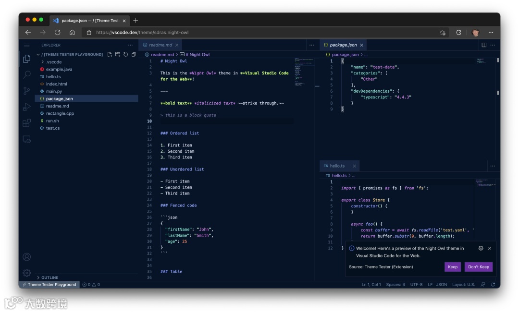Close the hello.ts tab

pos(354,166)
